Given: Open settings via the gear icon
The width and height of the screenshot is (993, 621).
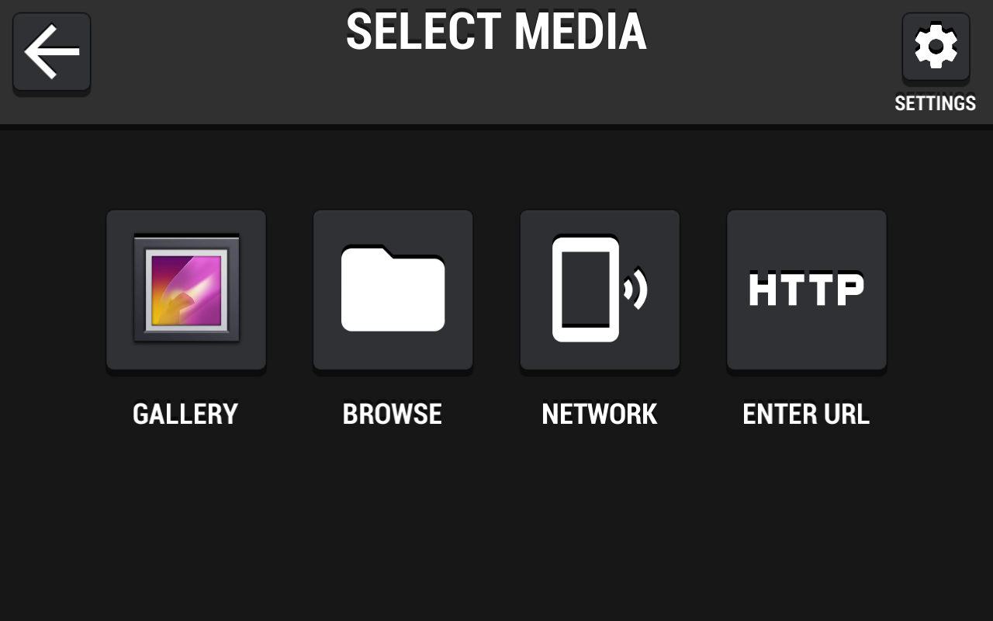Looking at the screenshot, I should (x=936, y=47).
